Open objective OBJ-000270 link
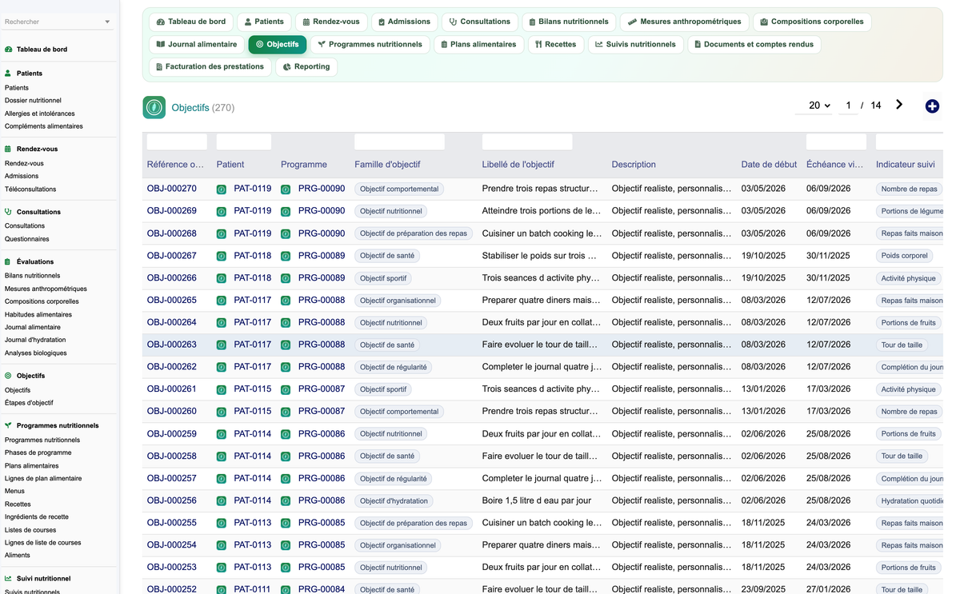The width and height of the screenshot is (960, 594). (x=171, y=189)
